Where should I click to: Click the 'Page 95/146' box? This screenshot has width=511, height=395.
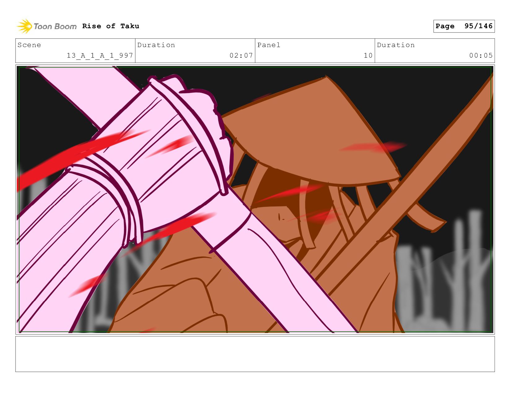pyautogui.click(x=464, y=26)
